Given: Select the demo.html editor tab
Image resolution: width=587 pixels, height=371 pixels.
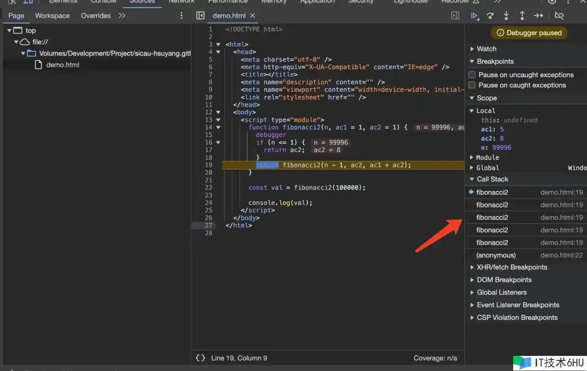Looking at the screenshot, I should tap(229, 16).
